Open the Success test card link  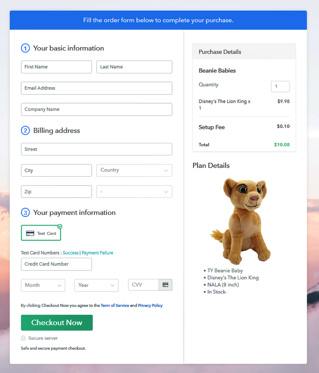point(70,253)
